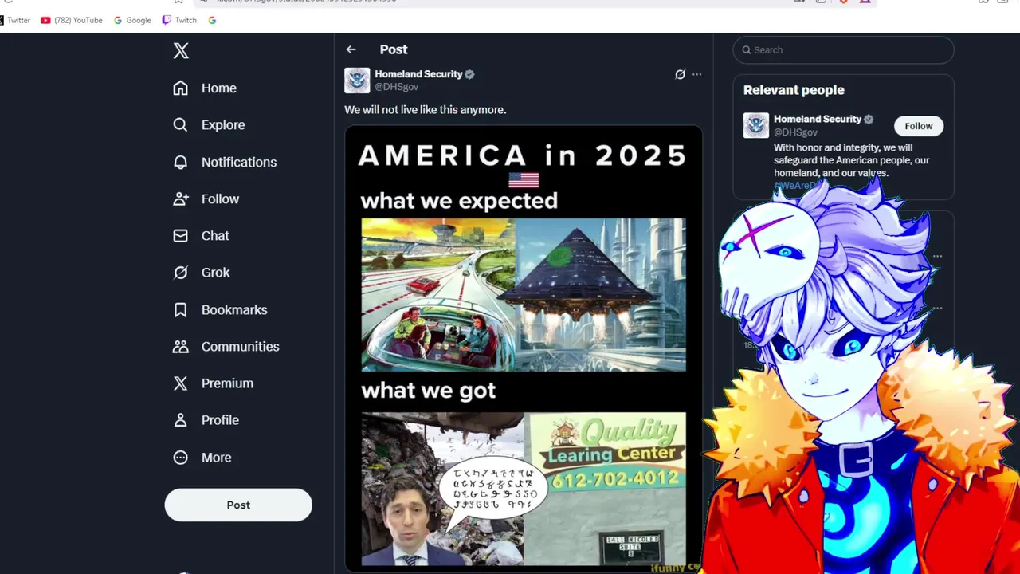Viewport: 1020px width, 574px height.
Task: Go back with the arrow icon
Action: coord(351,49)
